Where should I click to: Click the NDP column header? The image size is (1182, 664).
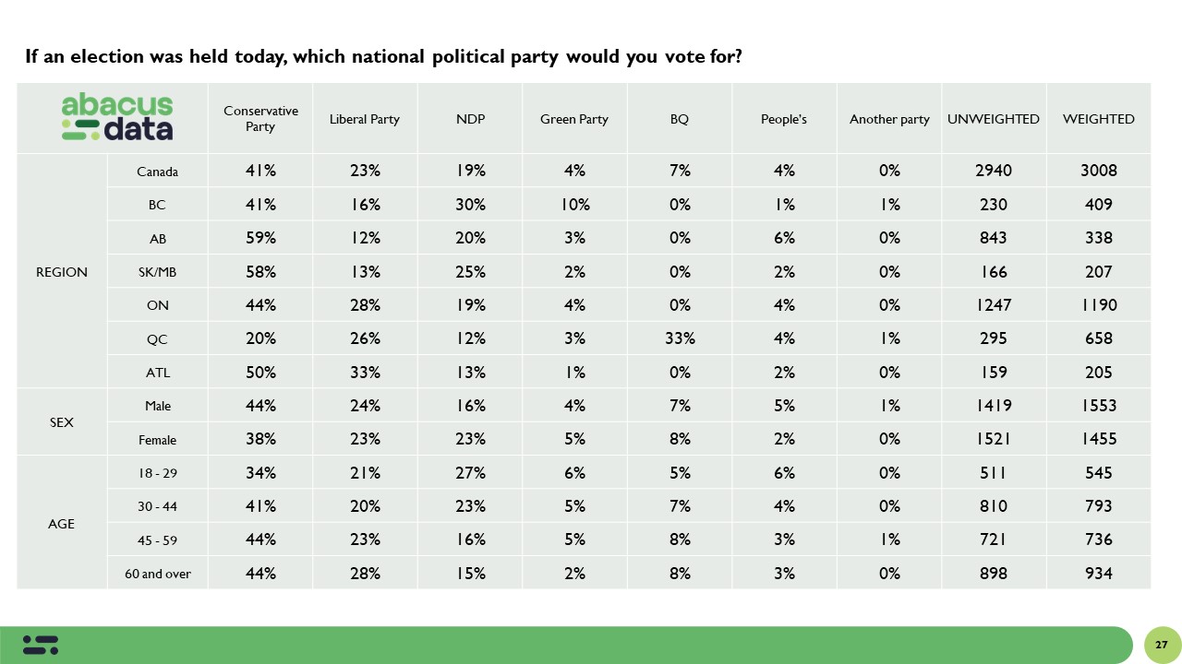coord(470,119)
